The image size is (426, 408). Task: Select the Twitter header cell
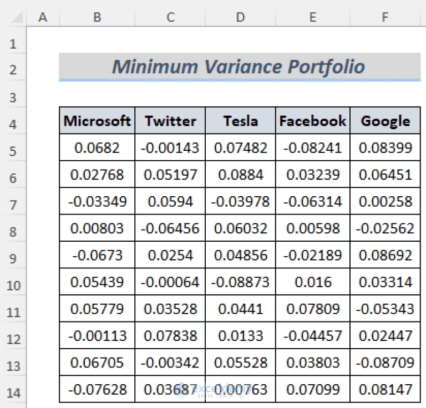(x=170, y=120)
